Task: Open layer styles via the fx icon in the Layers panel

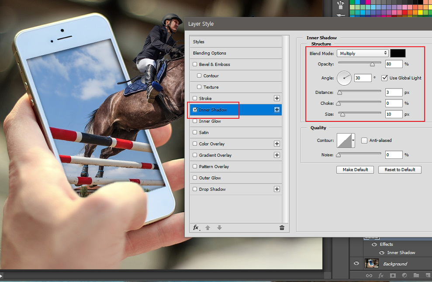Action: 381,275
